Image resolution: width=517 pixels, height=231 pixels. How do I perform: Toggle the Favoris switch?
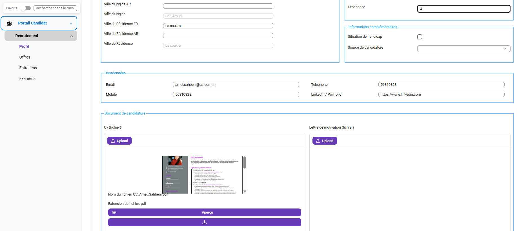click(x=25, y=8)
